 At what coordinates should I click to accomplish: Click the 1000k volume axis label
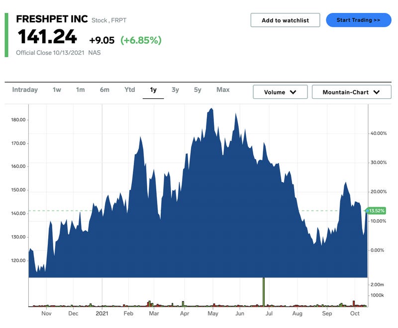(x=377, y=295)
